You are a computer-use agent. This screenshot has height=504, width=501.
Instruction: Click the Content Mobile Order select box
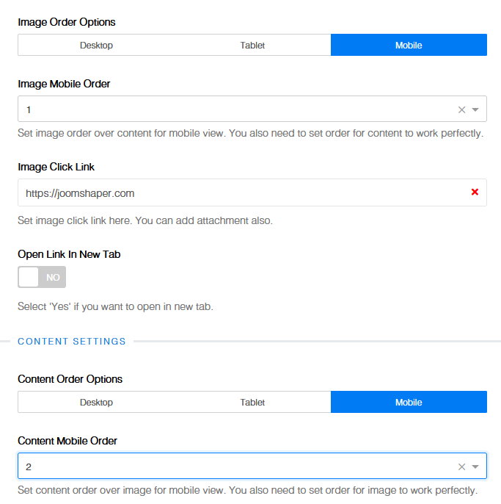pyautogui.click(x=235, y=467)
